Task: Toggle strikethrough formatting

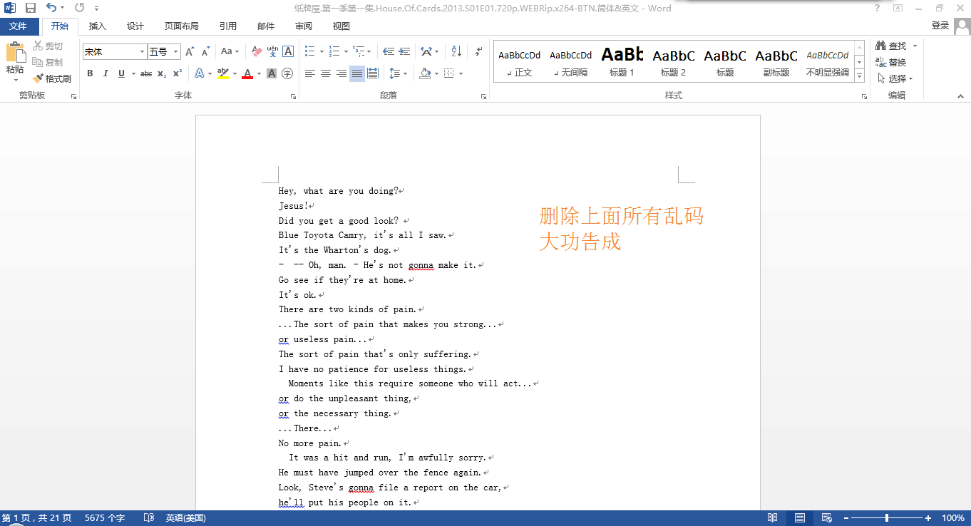Action: click(146, 73)
